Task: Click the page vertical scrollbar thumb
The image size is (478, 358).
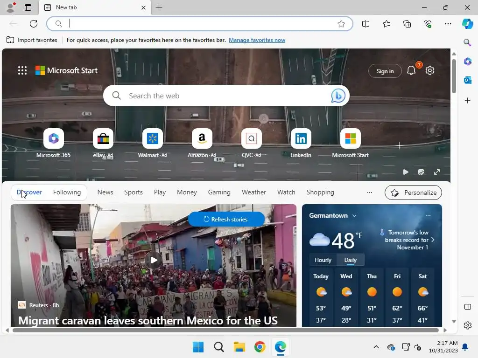Action: point(454,76)
